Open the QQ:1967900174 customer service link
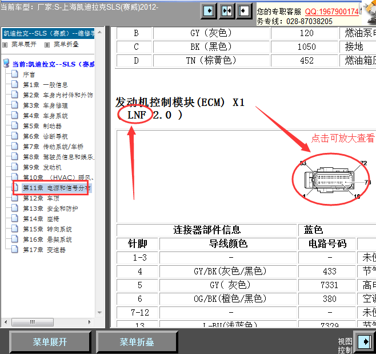The height and width of the screenshot is (354, 376). pos(331,11)
